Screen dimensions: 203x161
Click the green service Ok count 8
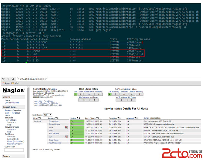point(110,94)
